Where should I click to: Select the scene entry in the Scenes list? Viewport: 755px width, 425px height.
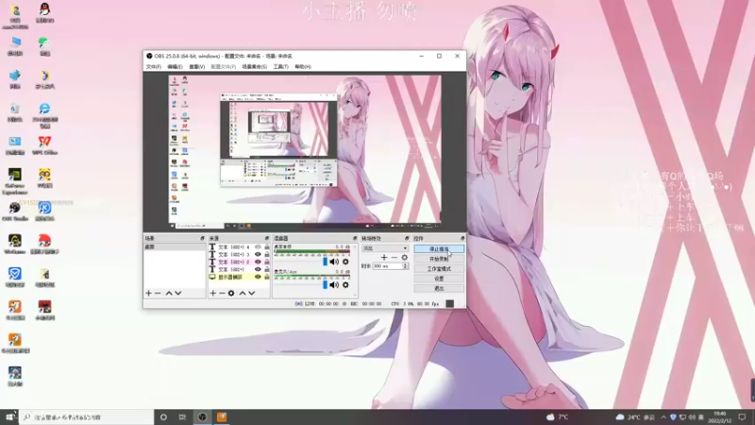175,246
